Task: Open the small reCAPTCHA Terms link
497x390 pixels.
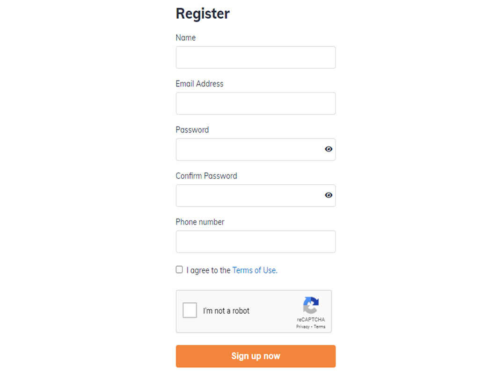Action: click(x=320, y=327)
